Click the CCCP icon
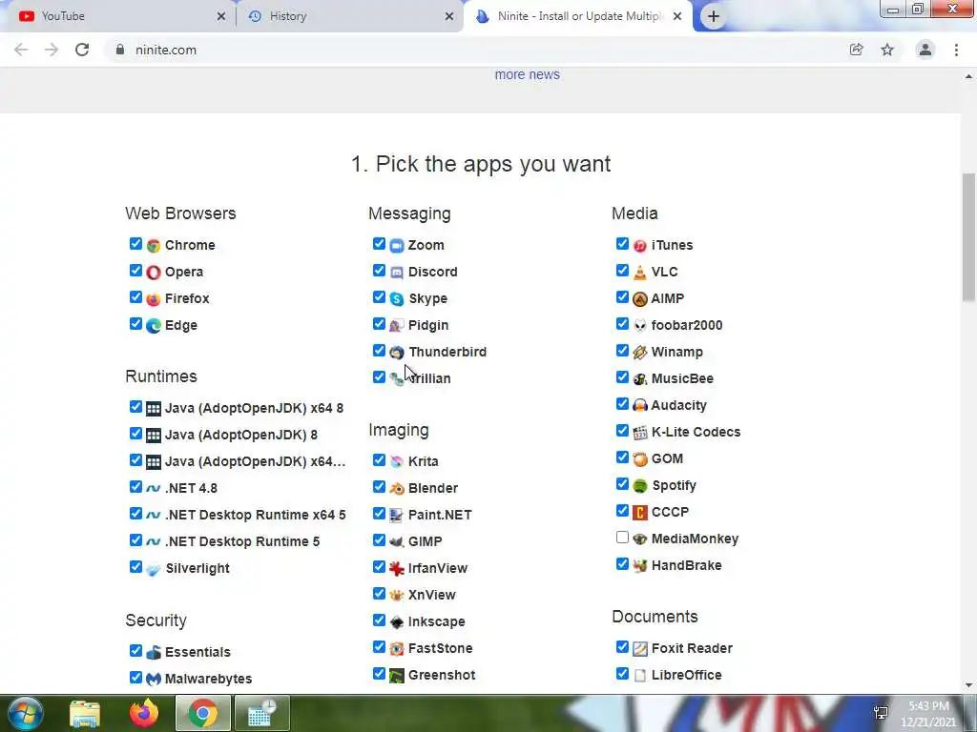This screenshot has width=977, height=732. [x=640, y=512]
